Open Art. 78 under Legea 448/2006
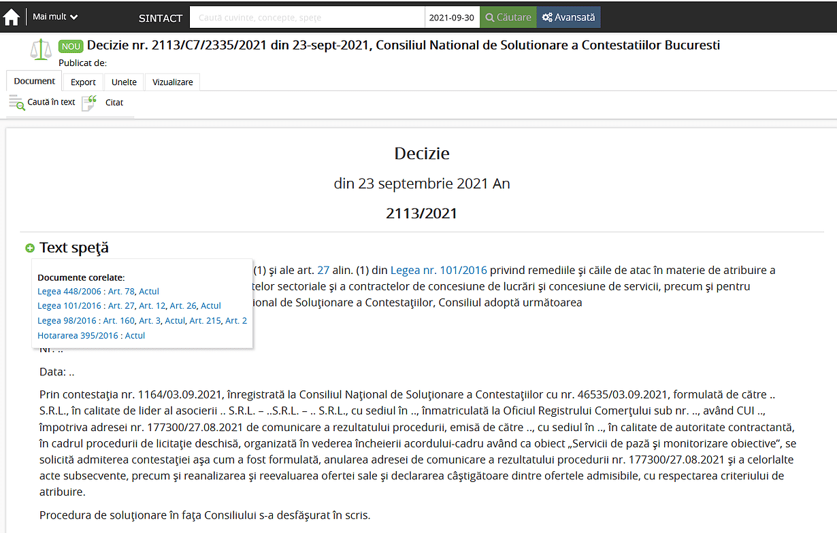837x533 pixels. tap(121, 291)
